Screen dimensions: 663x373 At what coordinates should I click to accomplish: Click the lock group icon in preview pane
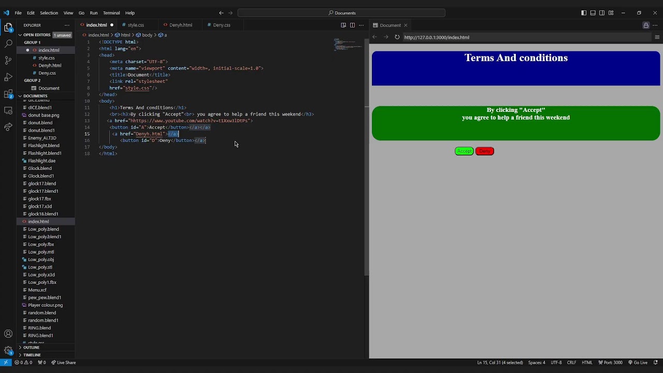tap(646, 25)
